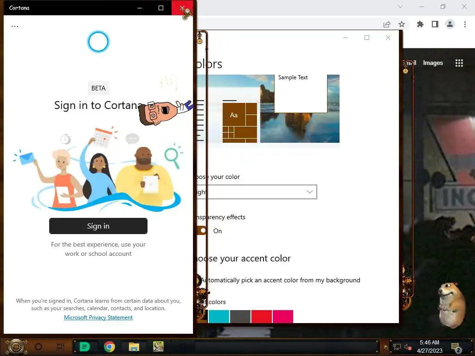Select the pink accent color swatch
The width and height of the screenshot is (475, 356).
tap(283, 316)
